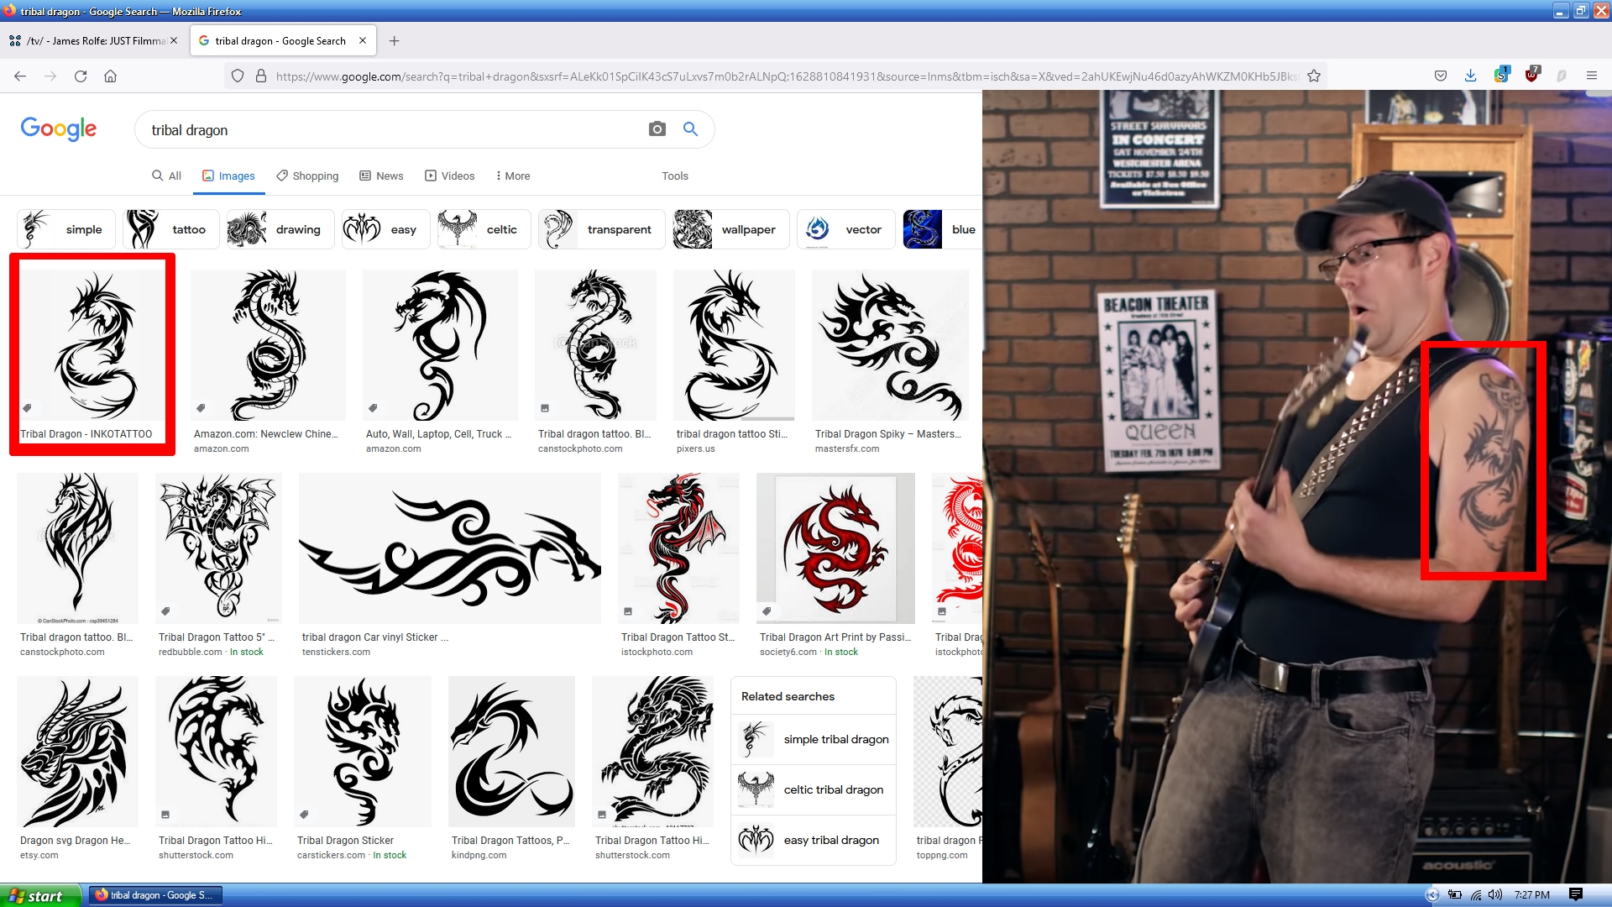Filter images by the tattoo chip
1612x907 pixels.
[x=170, y=229]
